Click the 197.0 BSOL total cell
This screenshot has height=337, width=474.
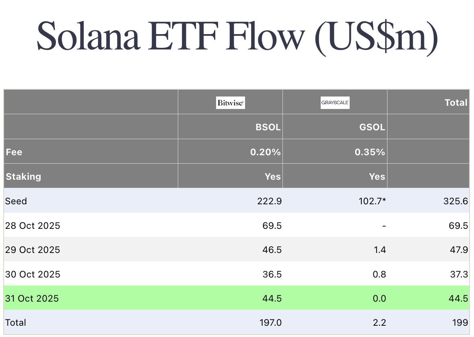coord(270,323)
